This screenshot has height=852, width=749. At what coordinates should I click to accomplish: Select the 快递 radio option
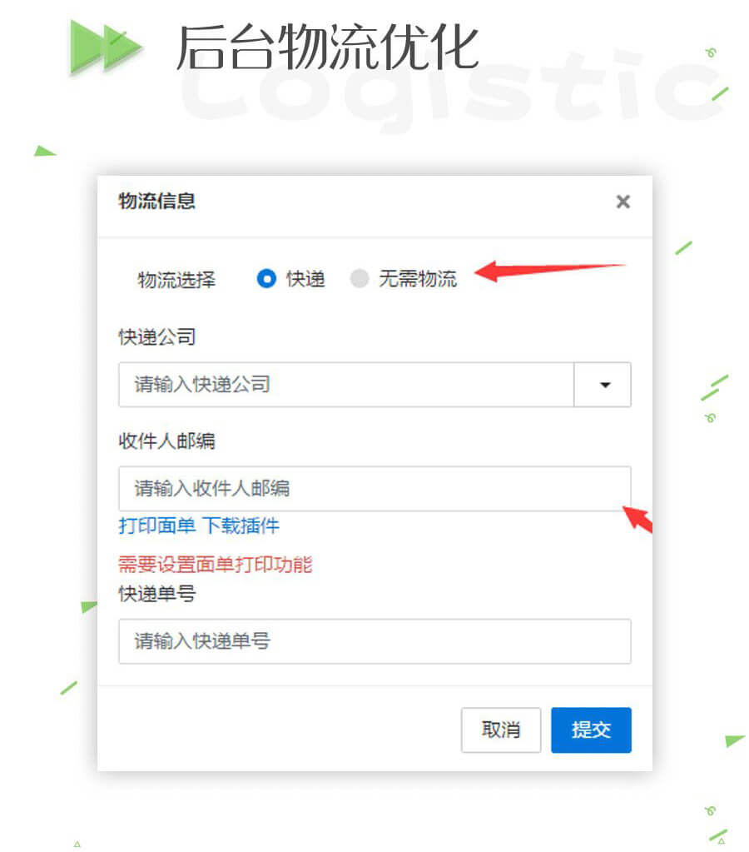coord(266,279)
